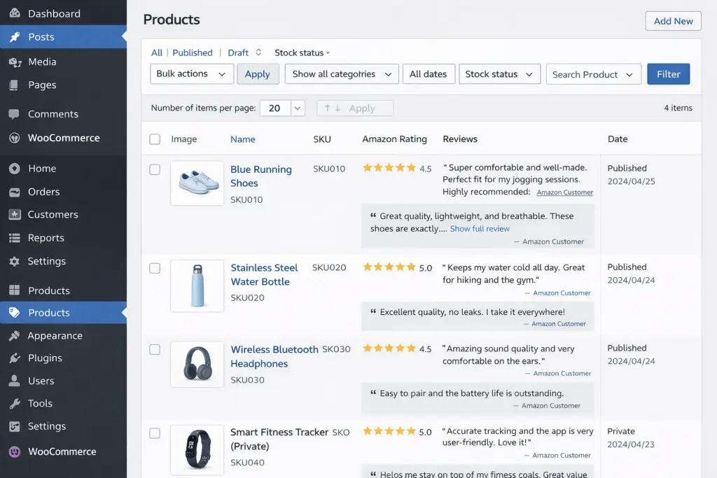Viewport: 717px width, 478px height.
Task: Open WooCommerce Reports
Action: pyautogui.click(x=47, y=238)
